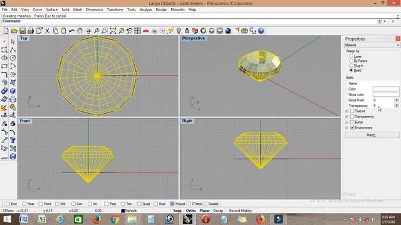Screen dimensions: 401x225
Task: Open the Render menu
Action: click(161, 9)
